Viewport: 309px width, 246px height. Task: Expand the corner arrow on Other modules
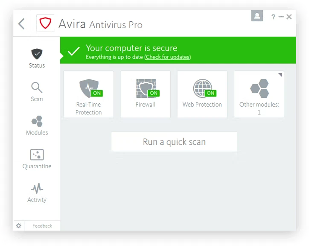pyautogui.click(x=280, y=75)
